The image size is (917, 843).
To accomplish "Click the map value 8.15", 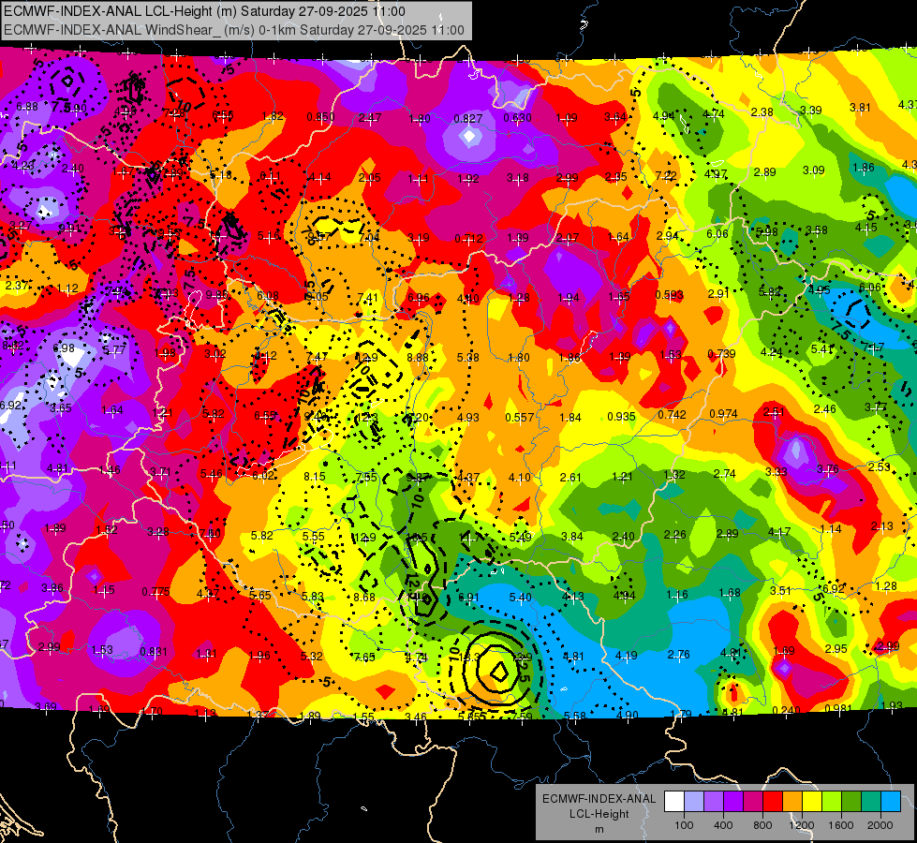I will [314, 476].
